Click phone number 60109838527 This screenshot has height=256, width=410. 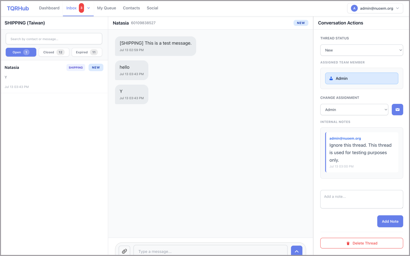pos(143,23)
